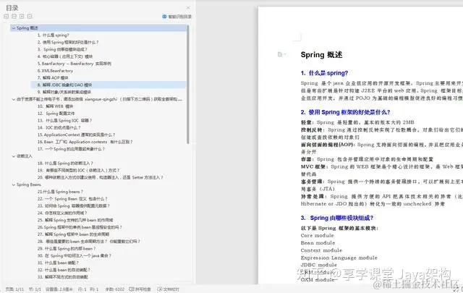This screenshot has width=463, height=293.
Task: Go to entry 8. 解释 JDBC 抽象和 DAO 模块
Action: click(x=64, y=85)
